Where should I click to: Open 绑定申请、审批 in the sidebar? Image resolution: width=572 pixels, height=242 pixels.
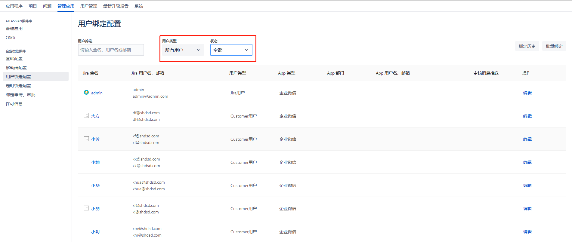[20, 95]
